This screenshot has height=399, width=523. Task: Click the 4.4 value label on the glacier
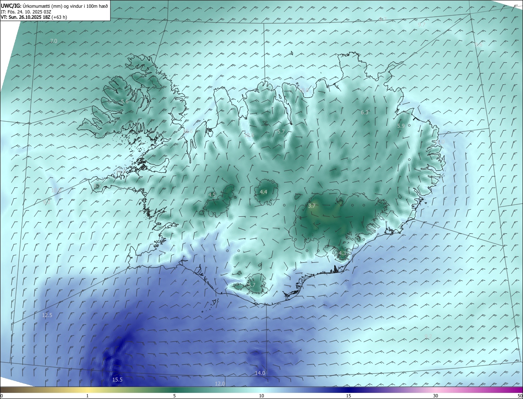(x=264, y=192)
